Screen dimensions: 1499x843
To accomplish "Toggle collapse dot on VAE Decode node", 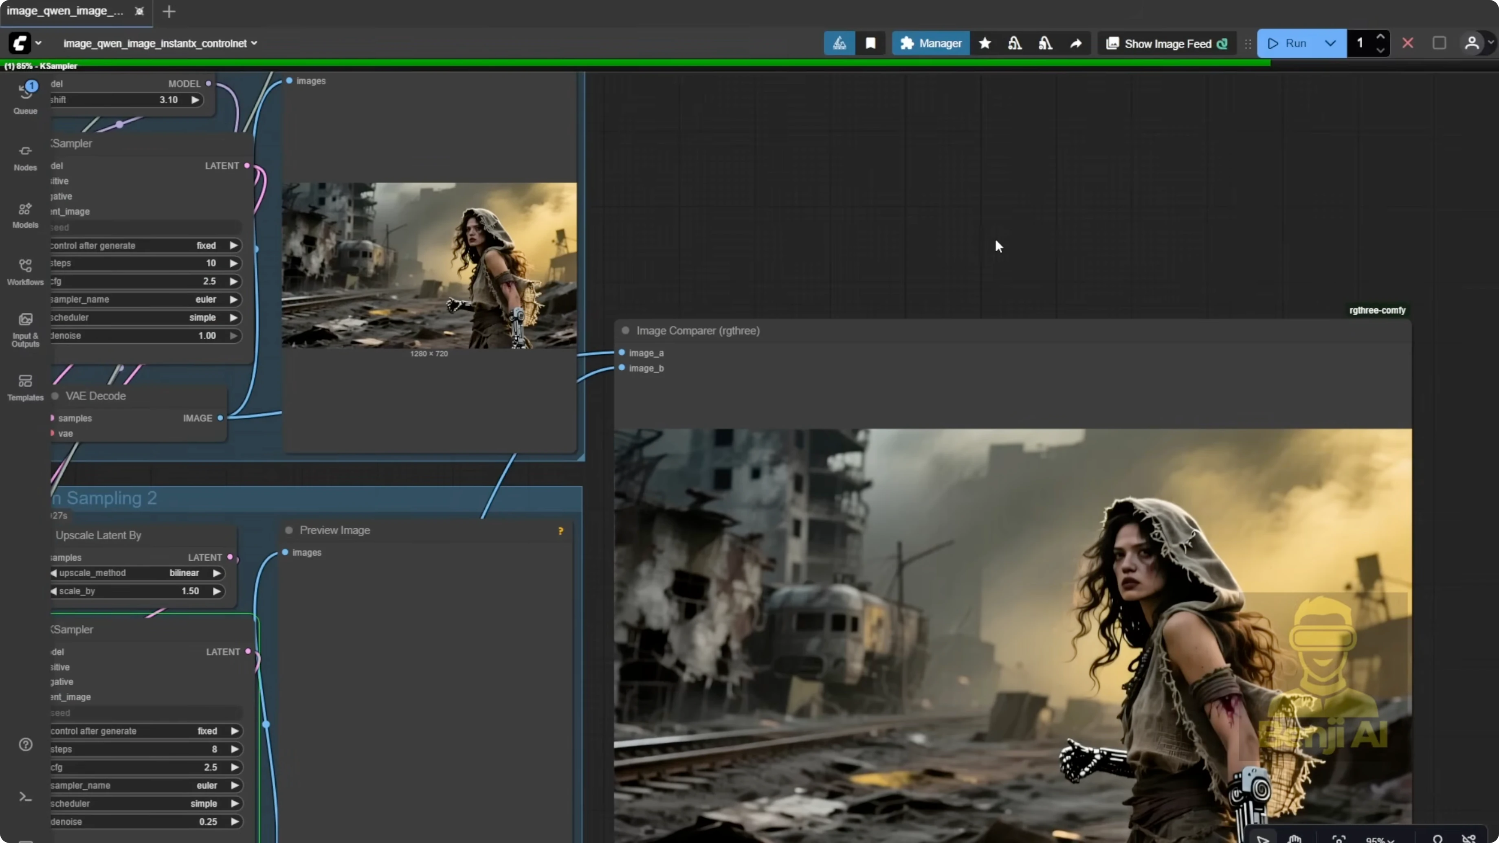I will pos(55,396).
